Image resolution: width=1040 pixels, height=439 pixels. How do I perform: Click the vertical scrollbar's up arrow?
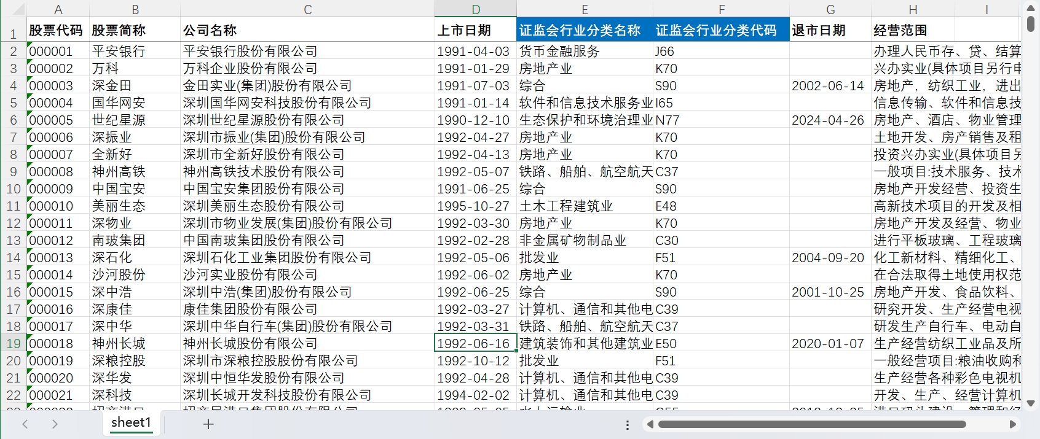1031,8
